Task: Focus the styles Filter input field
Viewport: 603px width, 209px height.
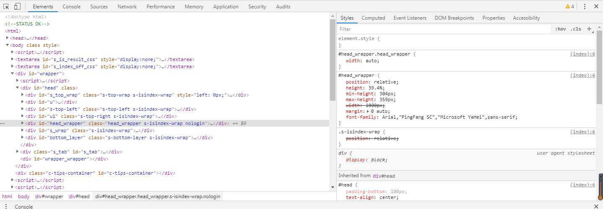Action: click(x=444, y=29)
